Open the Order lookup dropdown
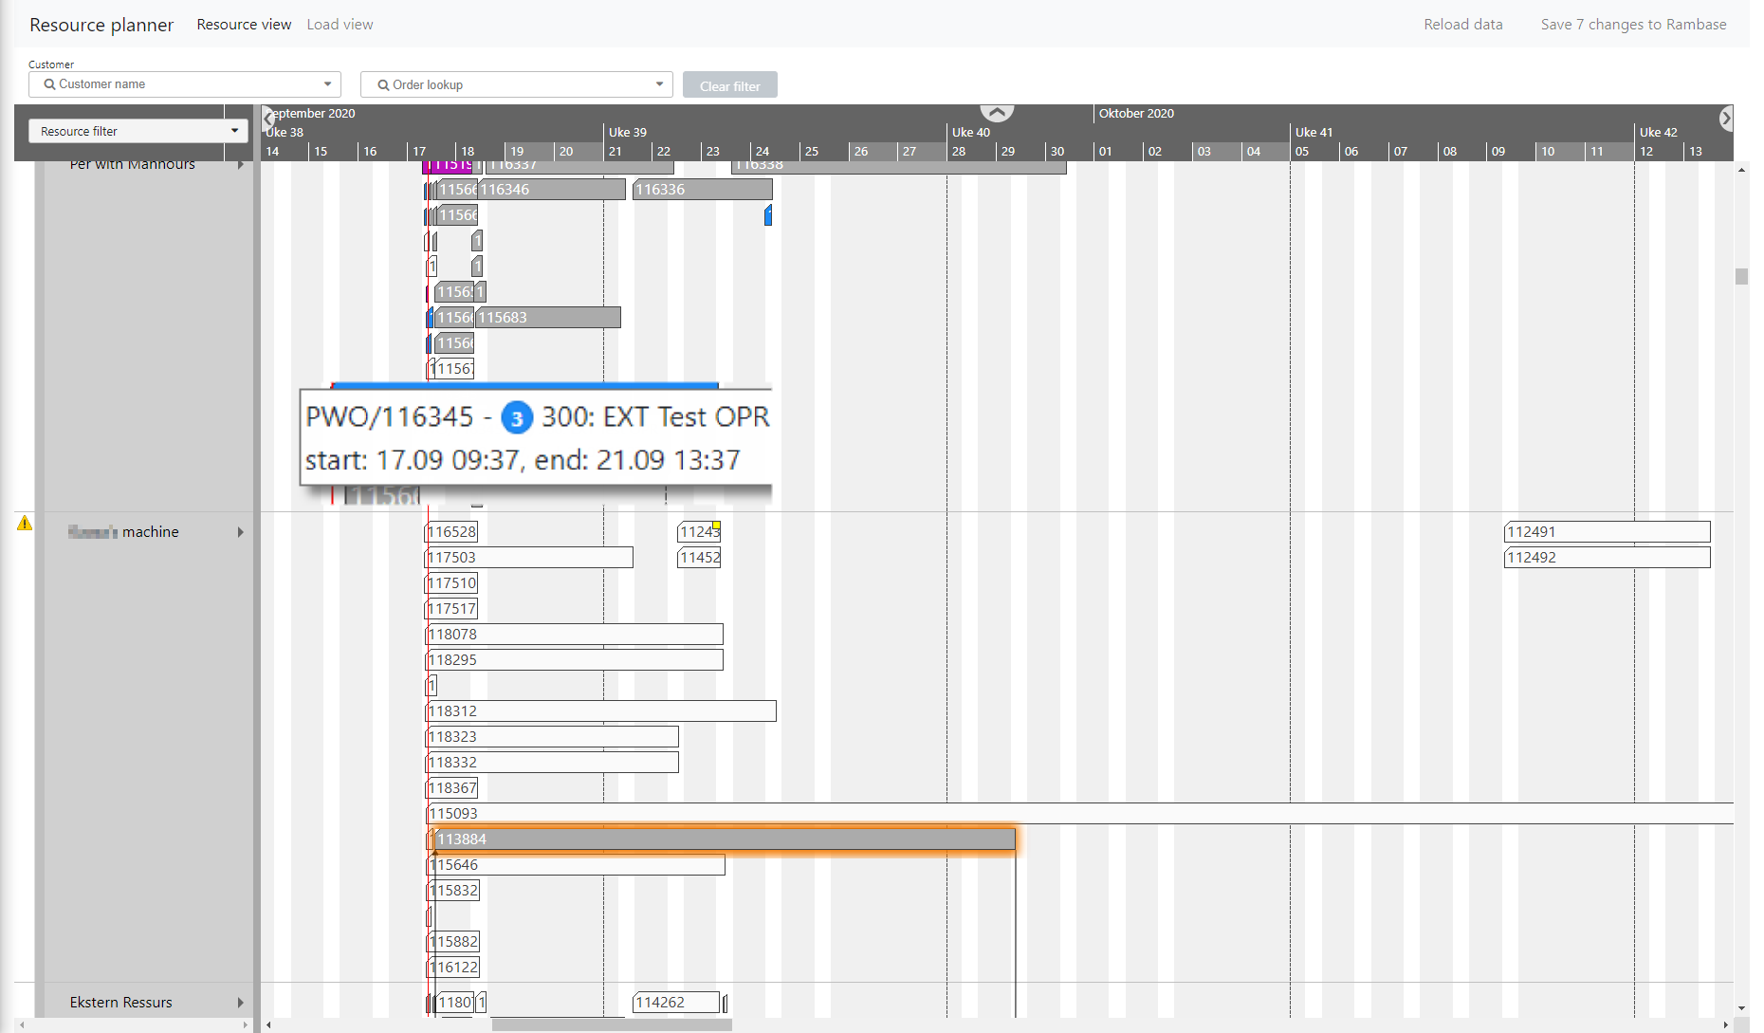The width and height of the screenshot is (1764, 1033). point(659,84)
